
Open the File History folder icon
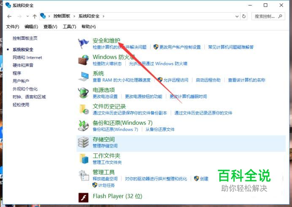point(84,109)
